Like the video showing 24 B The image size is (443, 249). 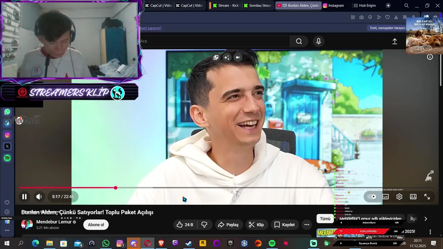[185, 225]
